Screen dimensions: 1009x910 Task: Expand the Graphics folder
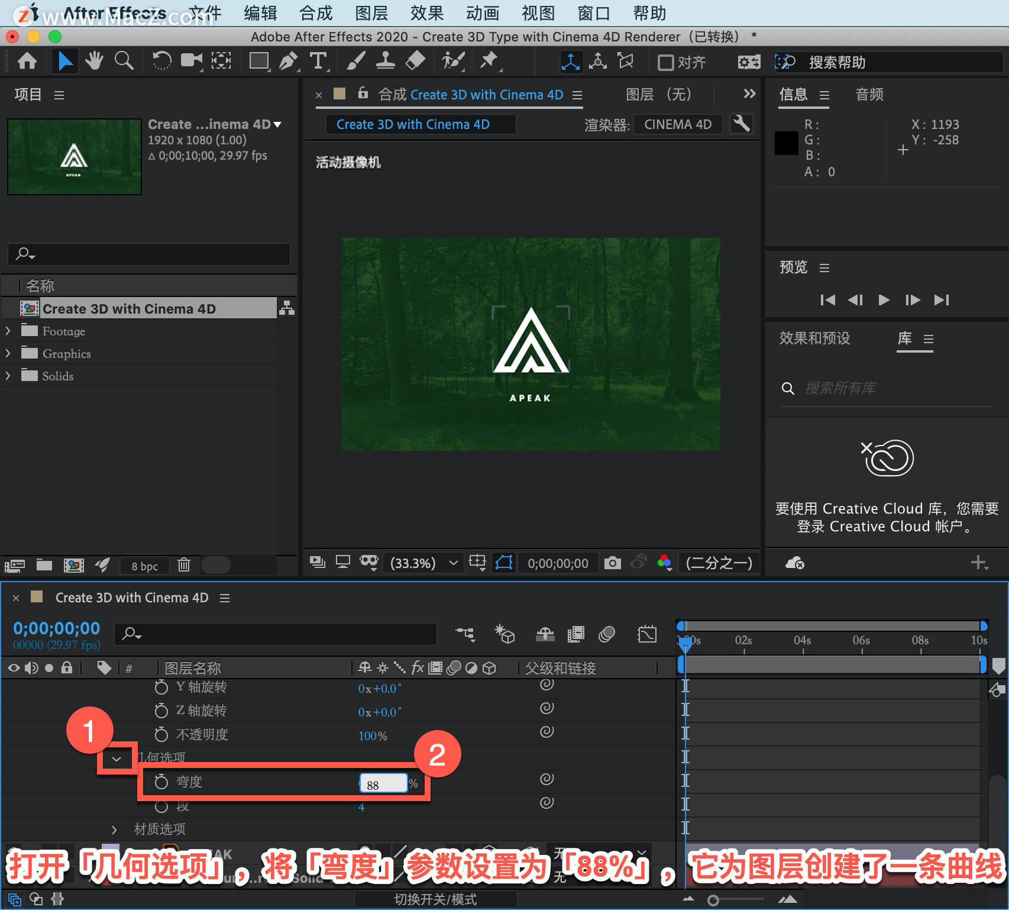click(x=8, y=353)
